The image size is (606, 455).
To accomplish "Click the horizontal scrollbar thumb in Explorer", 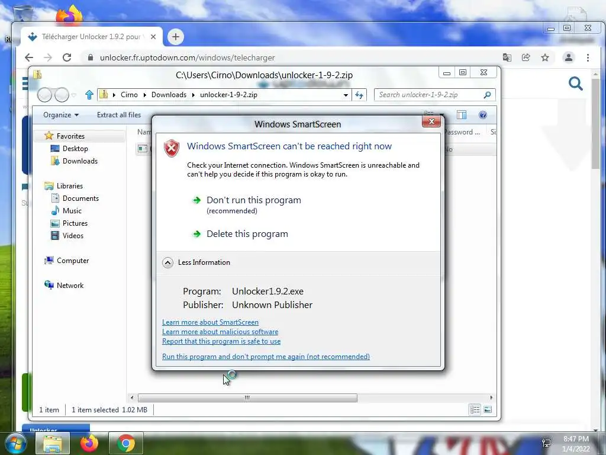I will point(247,398).
